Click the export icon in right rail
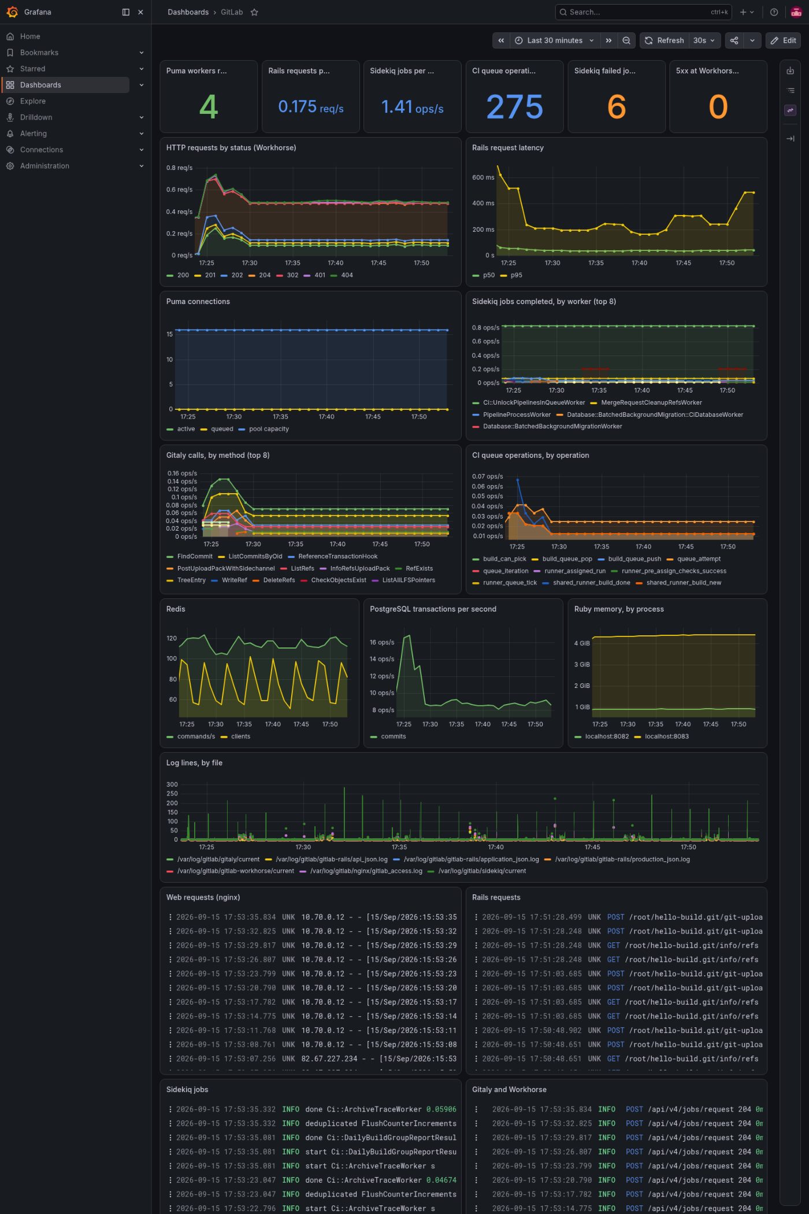Image resolution: width=809 pixels, height=1214 pixels. tap(791, 71)
